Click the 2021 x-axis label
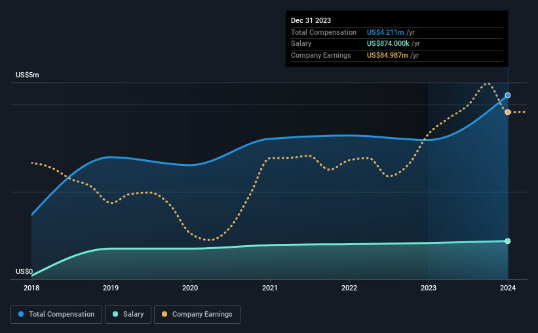This screenshot has width=538, height=333. pyautogui.click(x=270, y=288)
